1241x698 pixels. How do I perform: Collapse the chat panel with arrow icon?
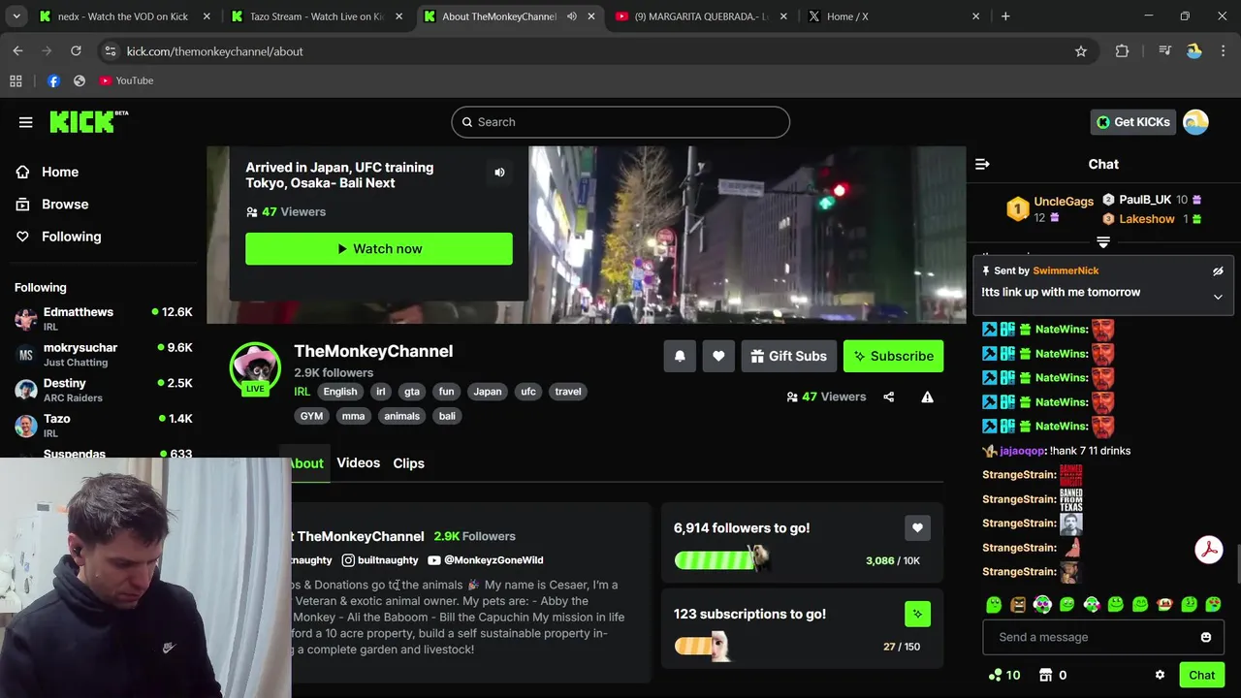(982, 165)
